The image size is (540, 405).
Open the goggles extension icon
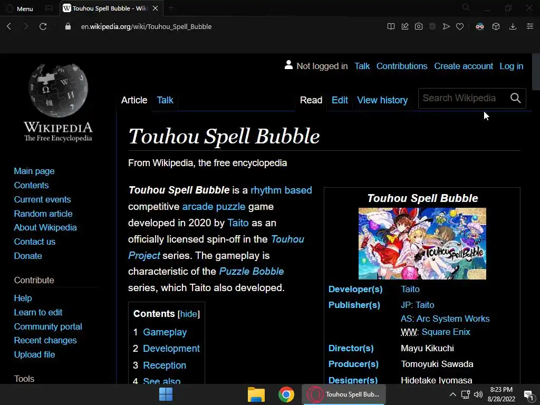480,26
